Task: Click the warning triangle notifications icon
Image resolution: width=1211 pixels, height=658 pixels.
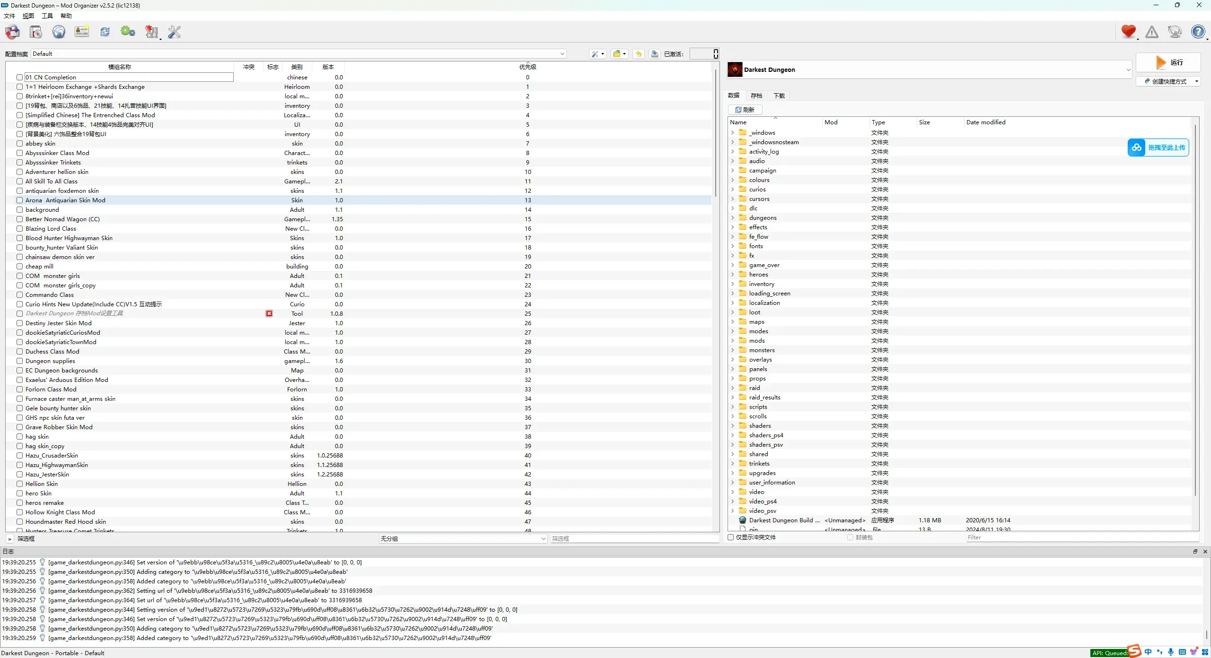Action: (1152, 32)
